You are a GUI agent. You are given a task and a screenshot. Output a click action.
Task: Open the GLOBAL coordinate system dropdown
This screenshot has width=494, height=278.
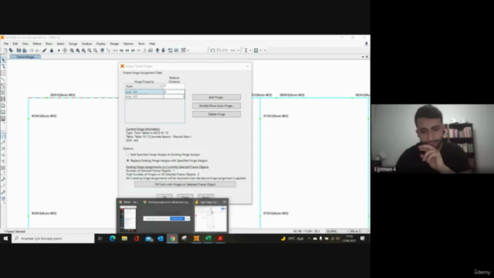pyautogui.click(x=337, y=231)
